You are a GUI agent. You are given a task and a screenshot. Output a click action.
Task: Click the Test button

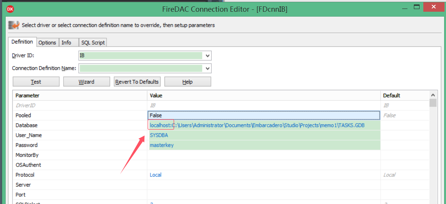[36, 82]
